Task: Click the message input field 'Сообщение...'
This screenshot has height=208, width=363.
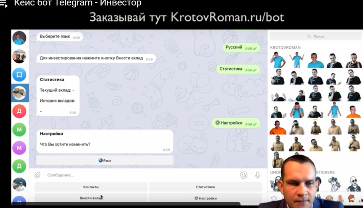Action: pos(142,175)
